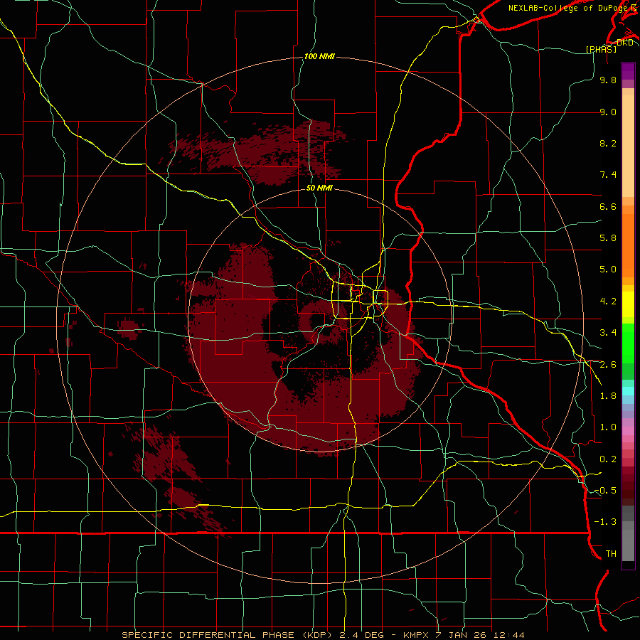Click the 5.8 value on the color scale
640x640 pixels.
(x=608, y=238)
